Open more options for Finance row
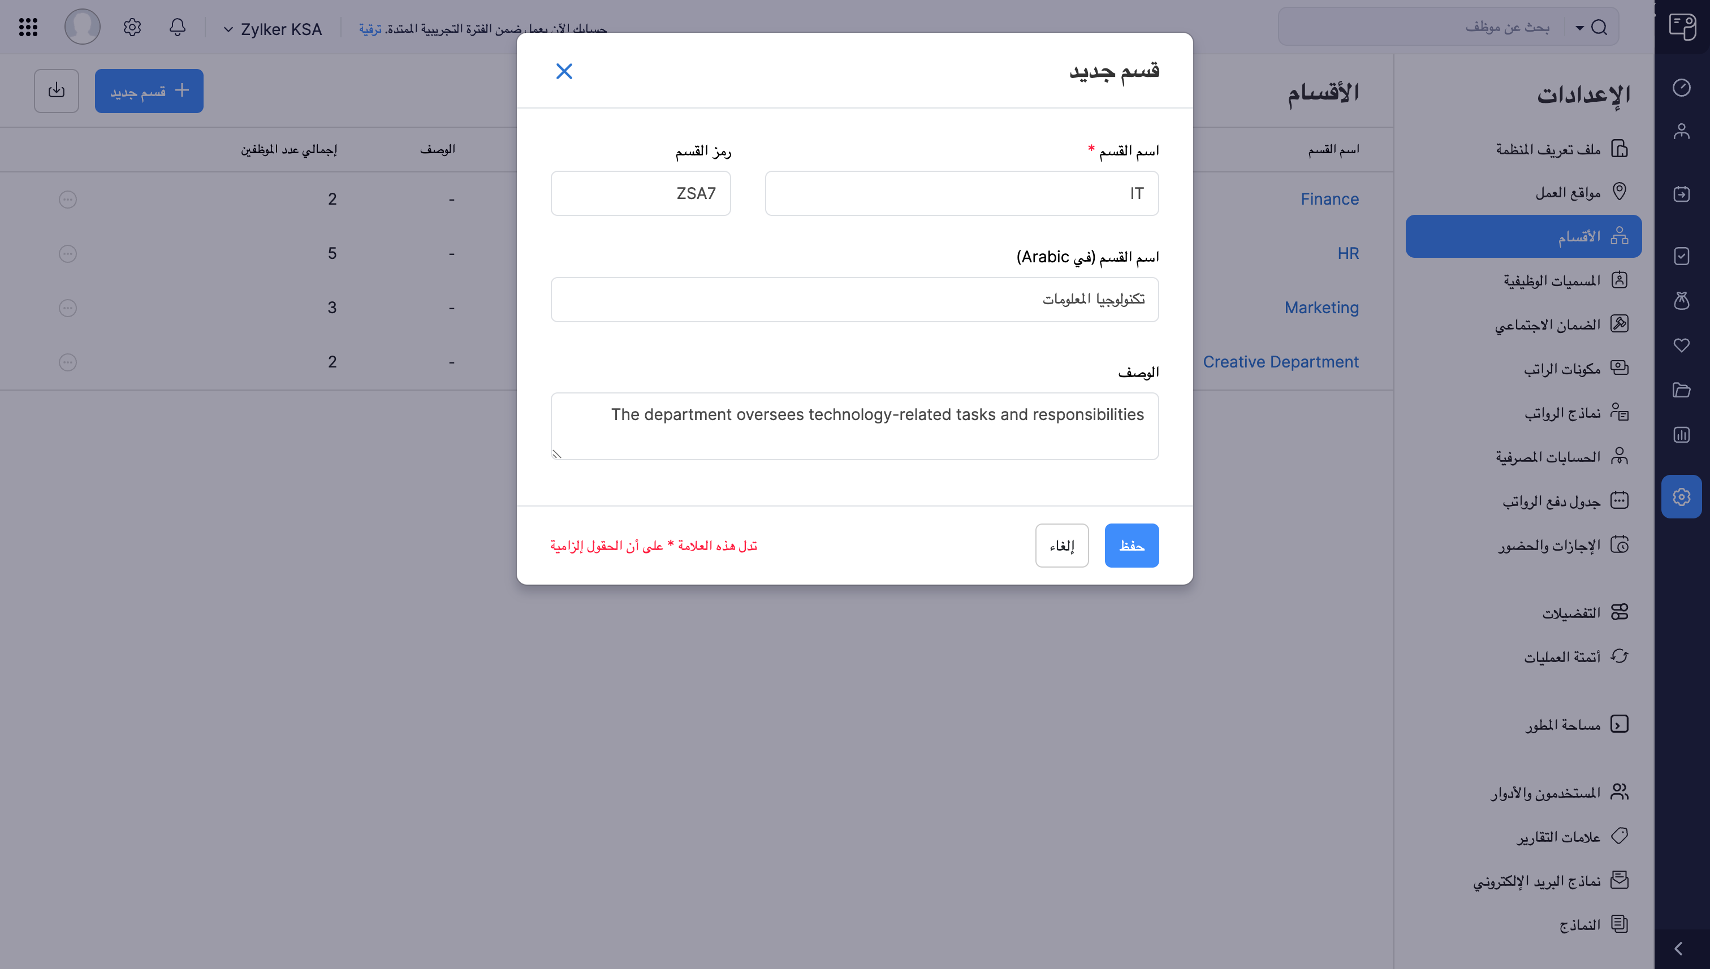 tap(68, 200)
